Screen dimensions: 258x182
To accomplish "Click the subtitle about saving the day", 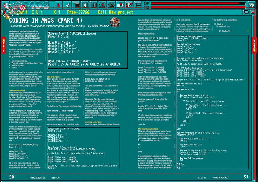I will 47,26.
